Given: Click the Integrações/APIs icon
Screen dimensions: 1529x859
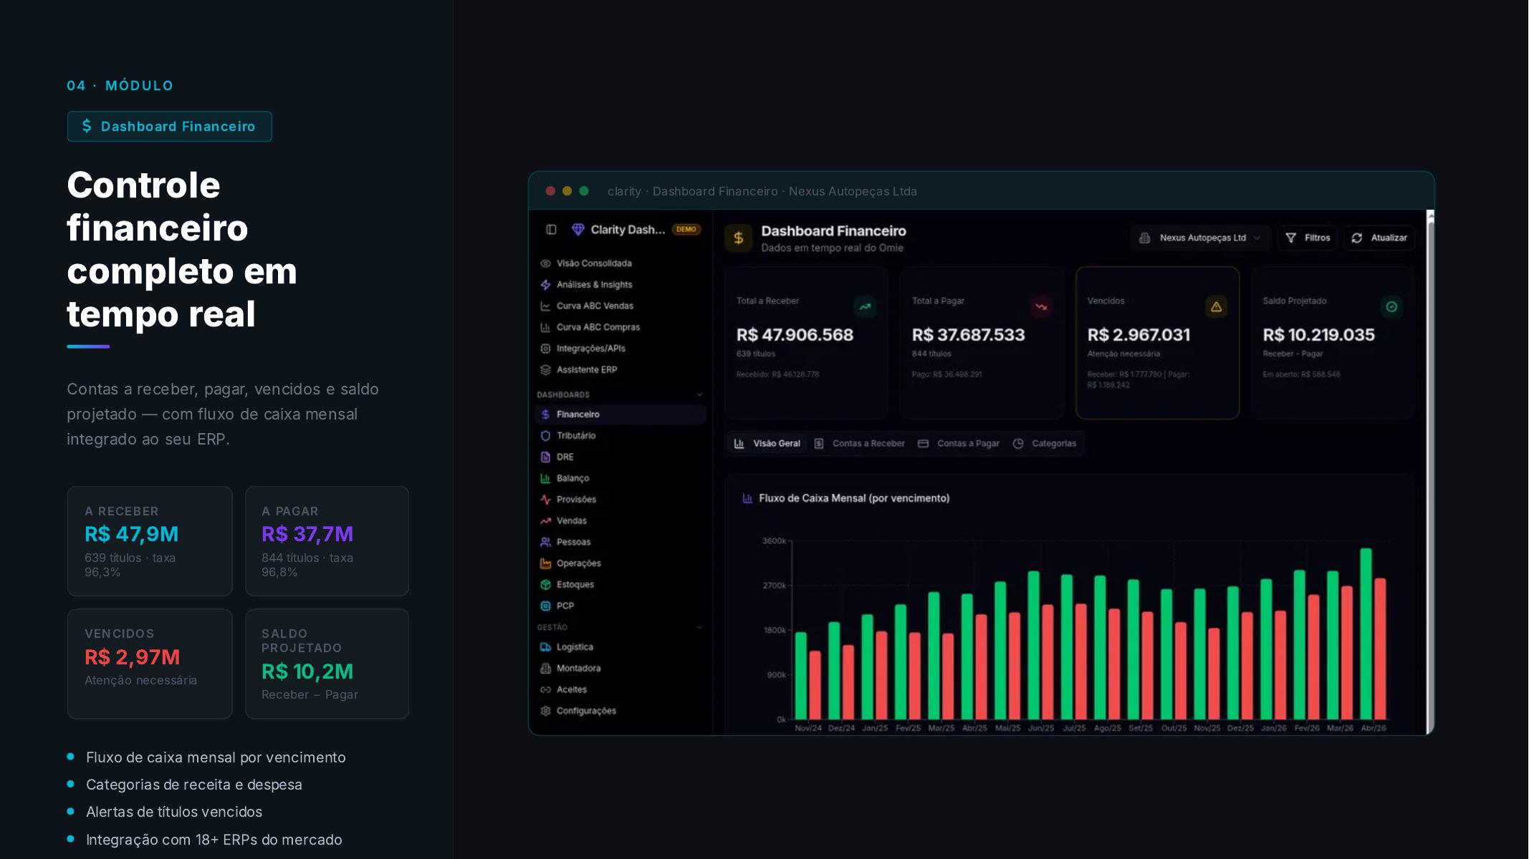Looking at the screenshot, I should [x=545, y=349].
